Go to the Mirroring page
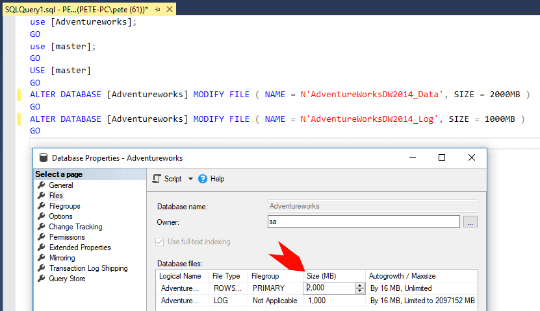The height and width of the screenshot is (311, 540). (62, 257)
